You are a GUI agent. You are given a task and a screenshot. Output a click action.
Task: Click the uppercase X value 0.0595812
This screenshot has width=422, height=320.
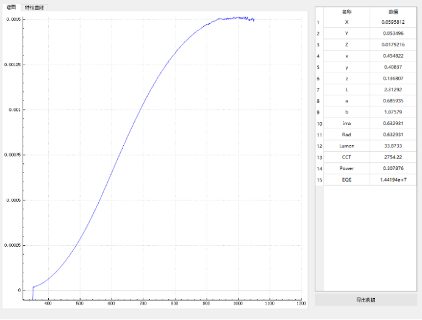point(393,22)
